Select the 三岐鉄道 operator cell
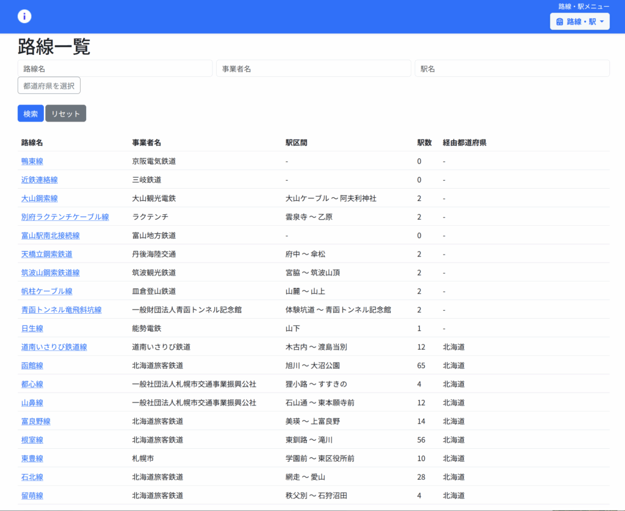625x511 pixels. click(x=146, y=179)
